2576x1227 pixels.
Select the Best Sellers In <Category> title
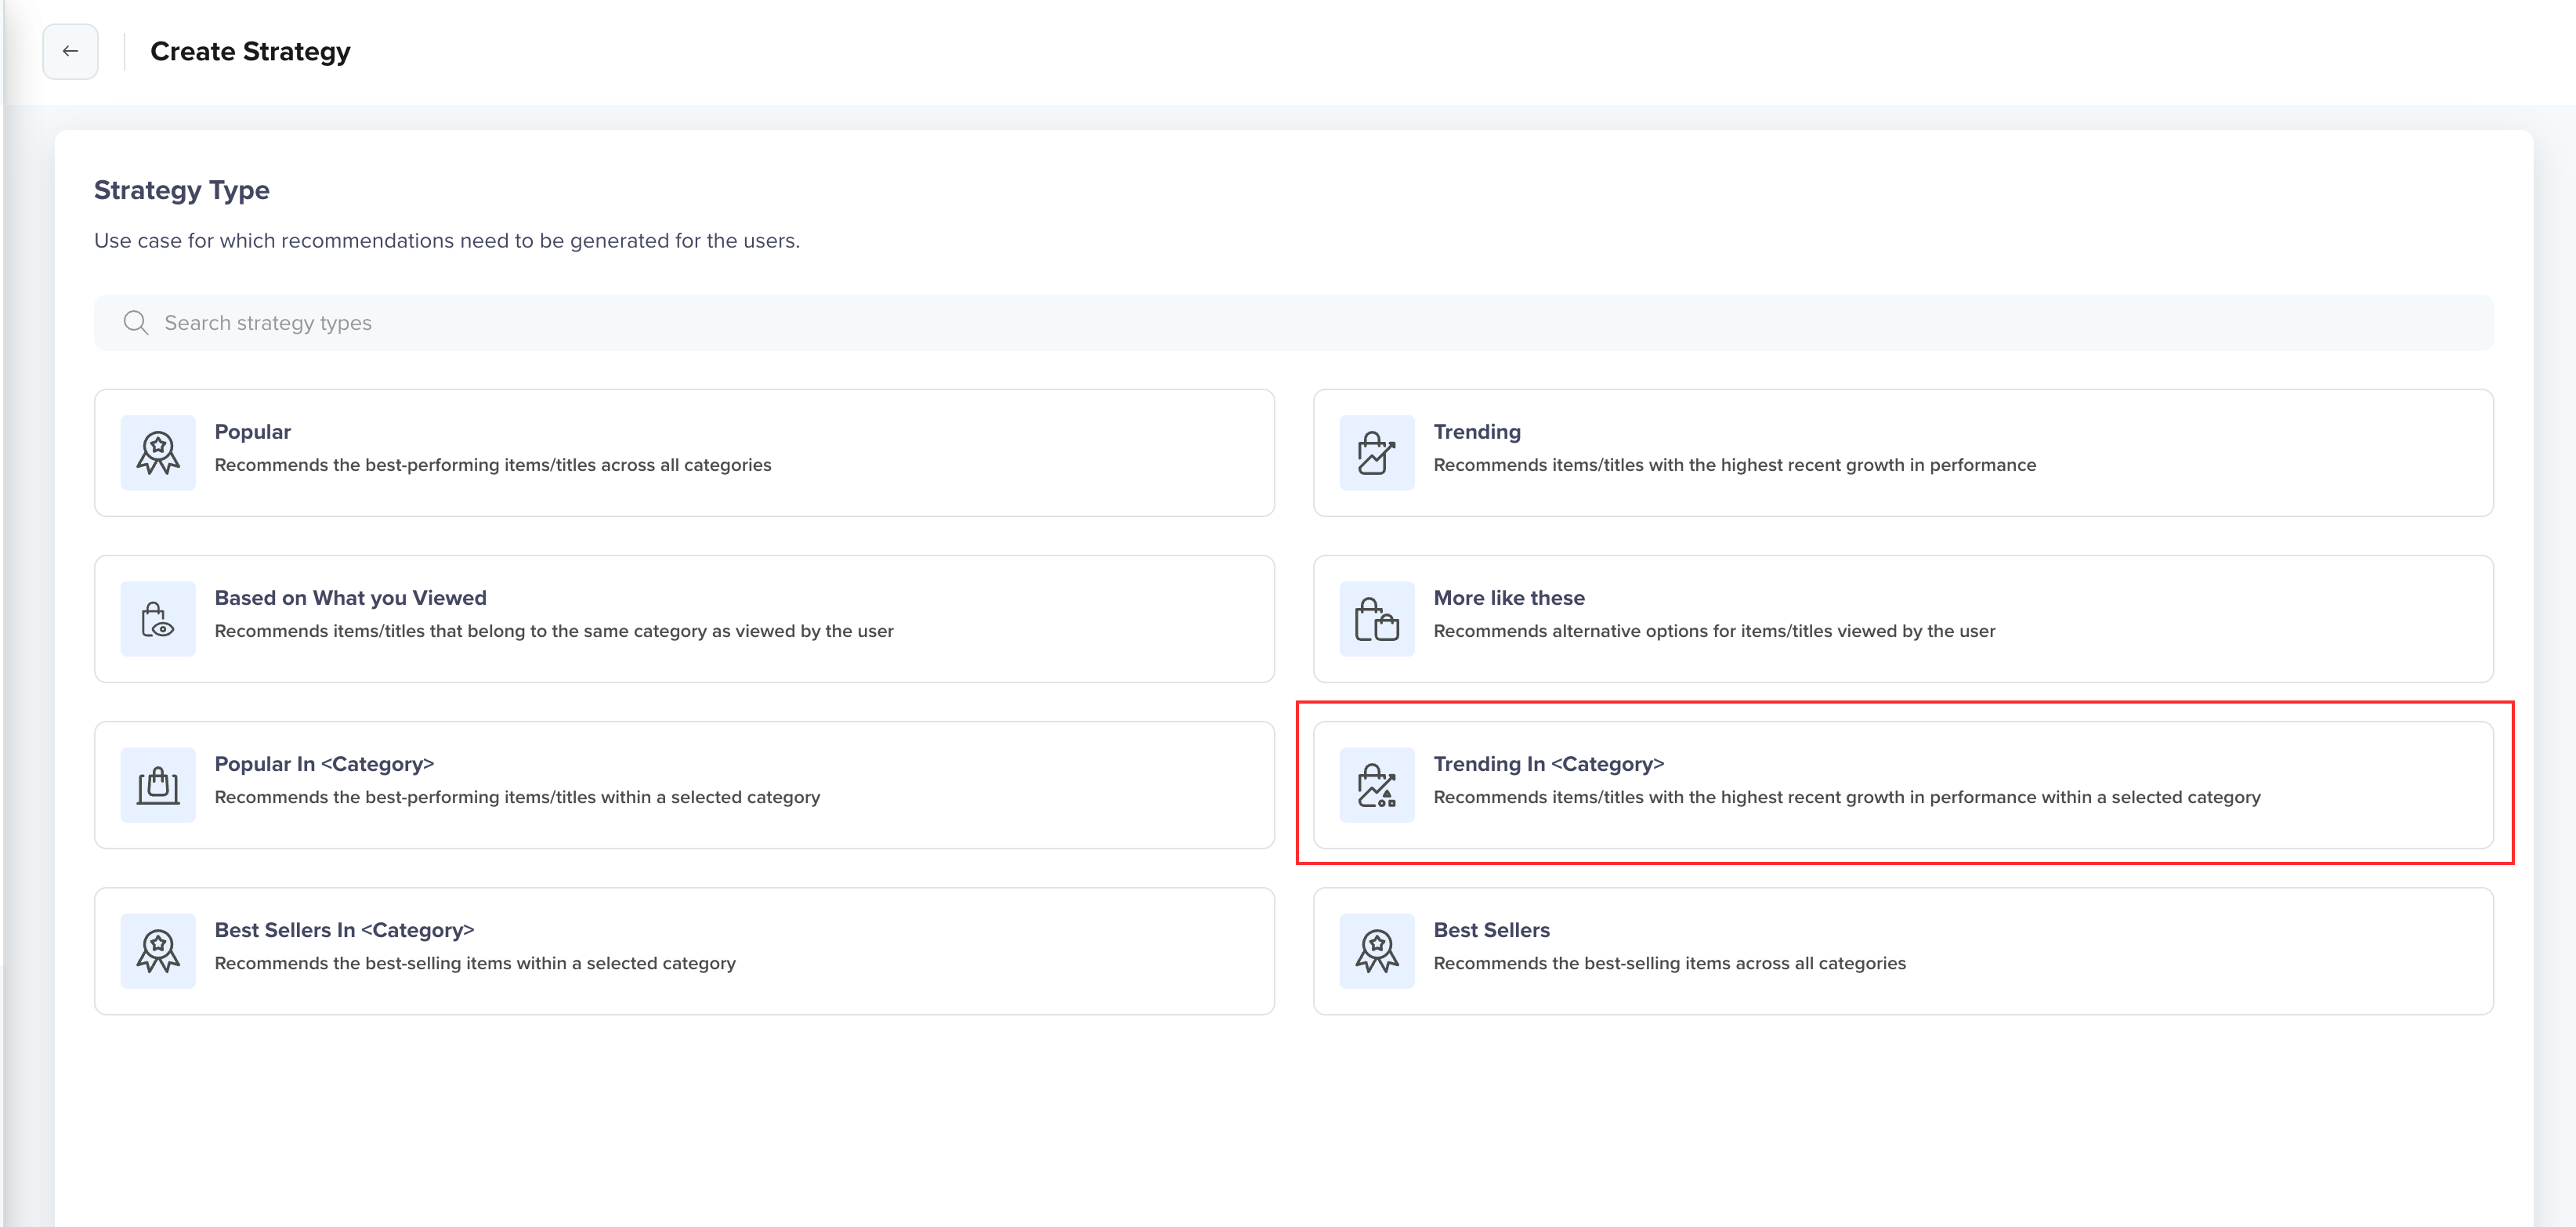[345, 930]
